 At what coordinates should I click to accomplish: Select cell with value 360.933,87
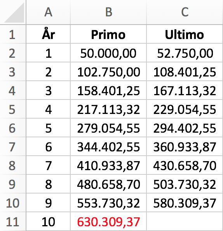tap(185, 146)
